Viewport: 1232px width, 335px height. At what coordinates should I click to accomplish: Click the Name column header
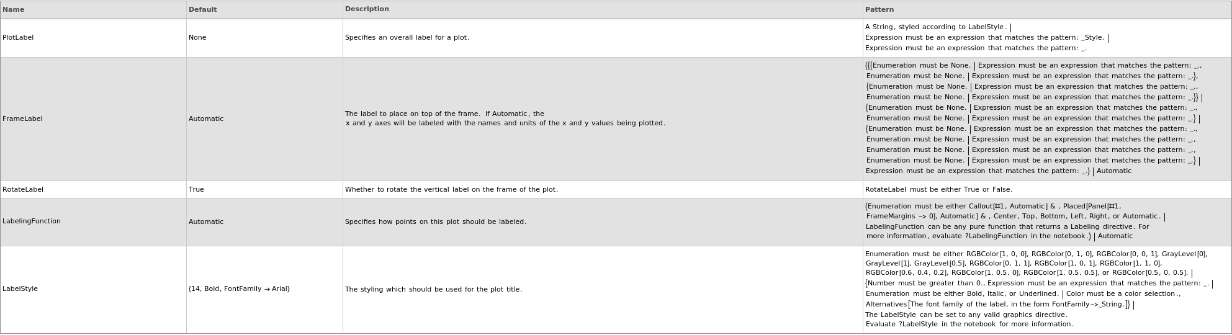click(x=14, y=10)
